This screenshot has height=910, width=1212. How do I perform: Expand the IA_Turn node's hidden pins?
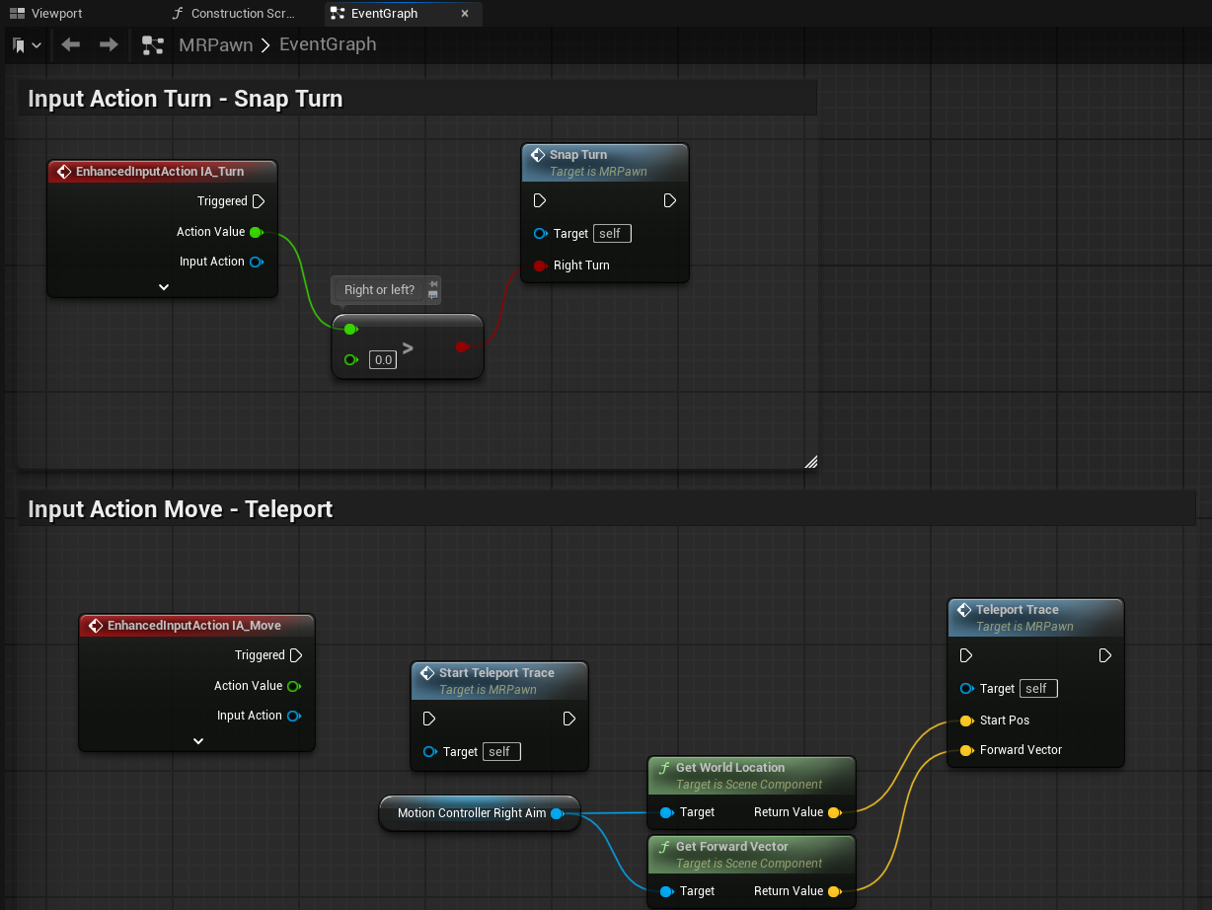pos(164,287)
